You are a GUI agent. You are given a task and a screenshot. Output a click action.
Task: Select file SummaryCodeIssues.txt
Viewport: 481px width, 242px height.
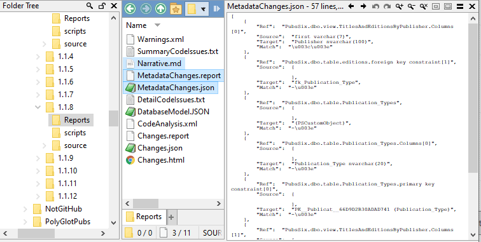(178, 51)
